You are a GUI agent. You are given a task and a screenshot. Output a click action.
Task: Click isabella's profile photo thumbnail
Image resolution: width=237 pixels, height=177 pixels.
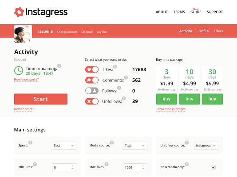pos(23,34)
